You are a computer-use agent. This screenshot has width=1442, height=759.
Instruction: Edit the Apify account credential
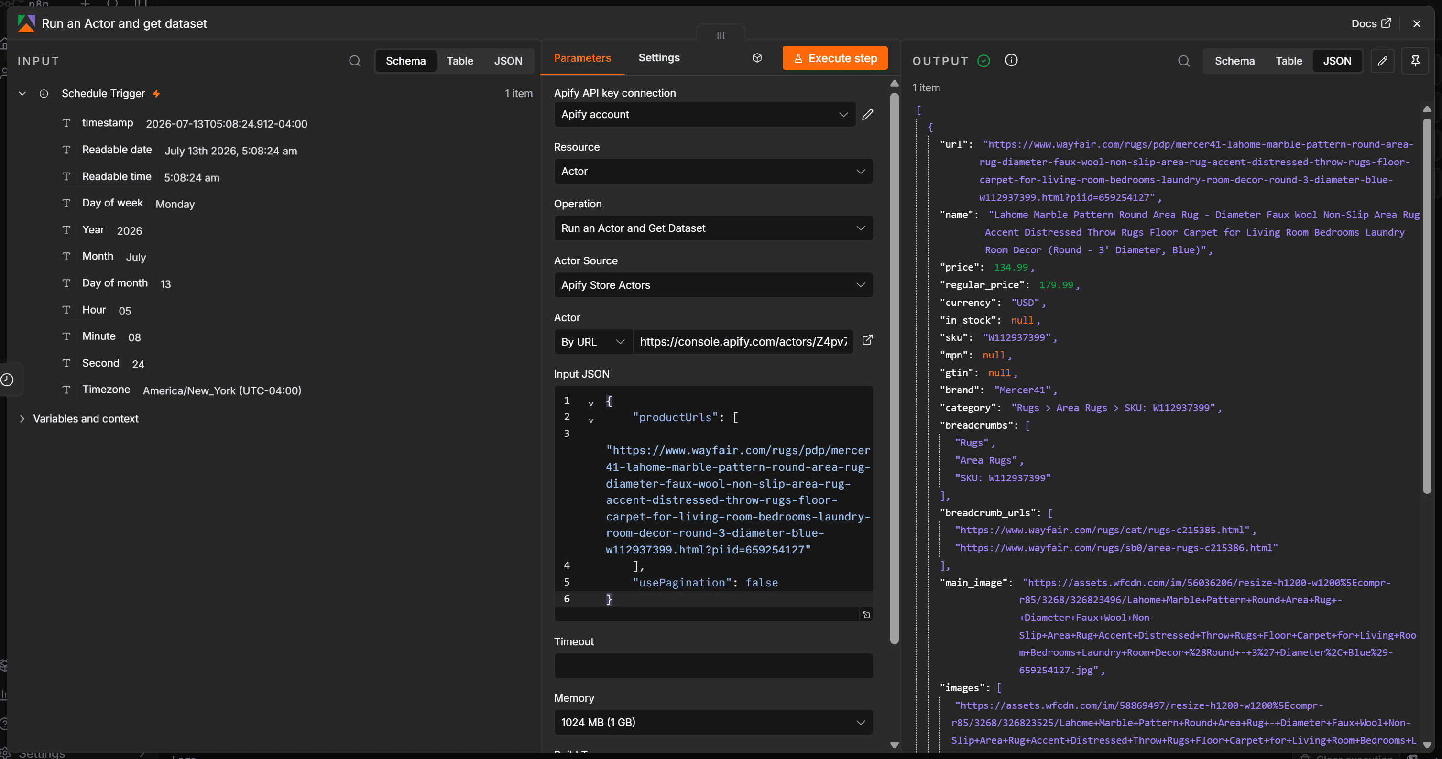point(868,114)
